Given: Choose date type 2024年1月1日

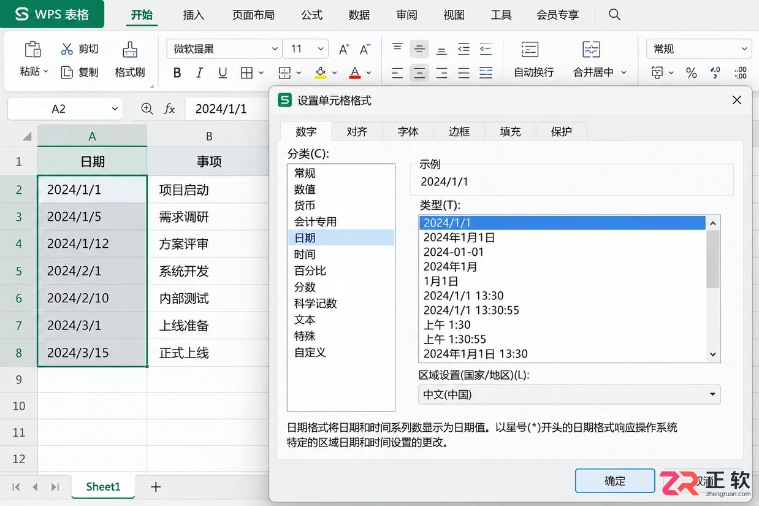Looking at the screenshot, I should coord(562,237).
